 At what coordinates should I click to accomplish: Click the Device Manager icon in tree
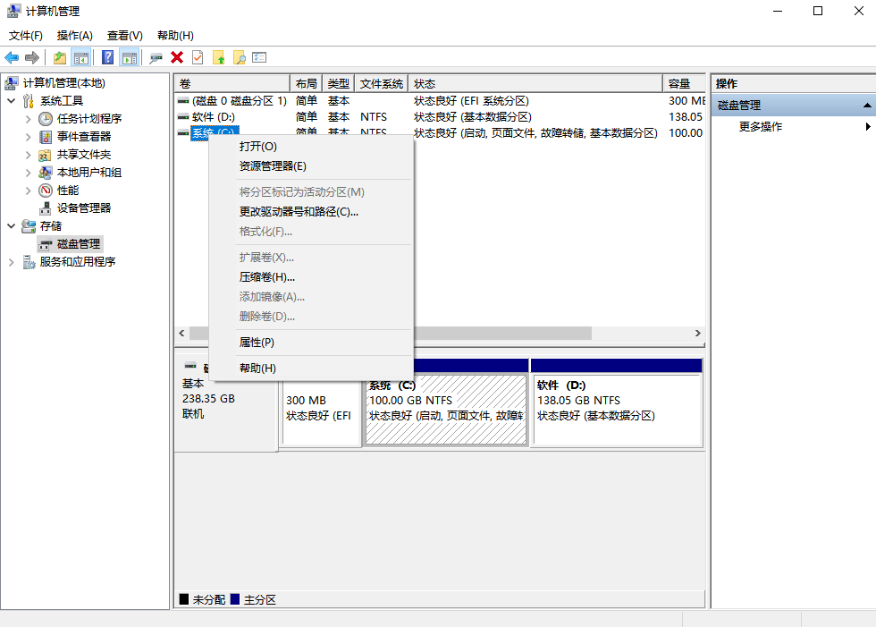[x=46, y=208]
